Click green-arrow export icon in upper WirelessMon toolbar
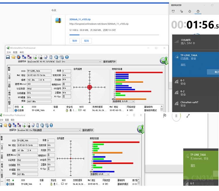219x191 pixels. point(35,57)
